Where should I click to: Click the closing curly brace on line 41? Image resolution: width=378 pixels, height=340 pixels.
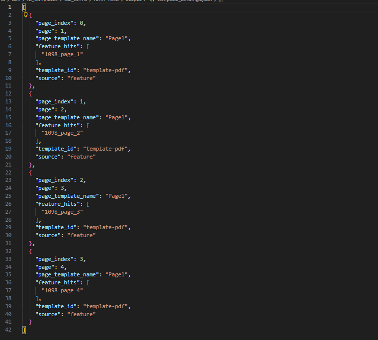coord(30,322)
